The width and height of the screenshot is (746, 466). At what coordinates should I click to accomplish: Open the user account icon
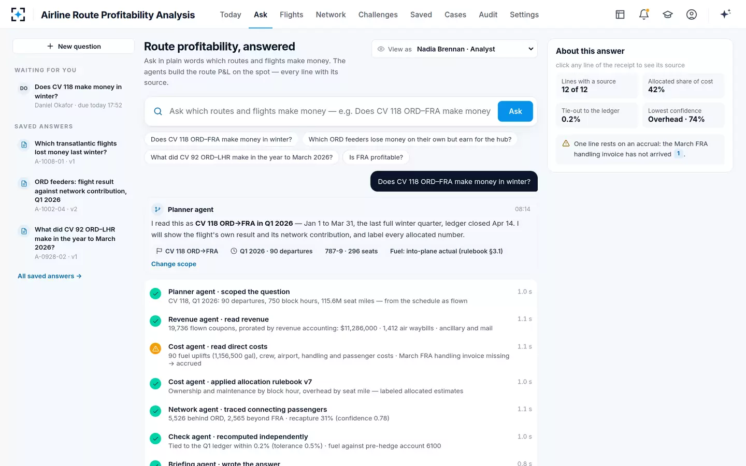point(692,14)
